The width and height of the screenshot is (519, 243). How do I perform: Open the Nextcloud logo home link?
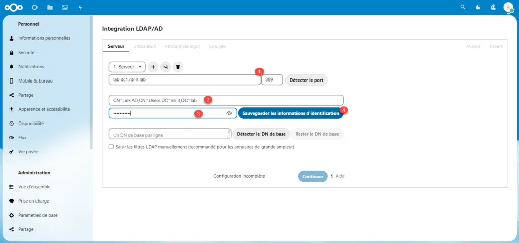tap(14, 7)
